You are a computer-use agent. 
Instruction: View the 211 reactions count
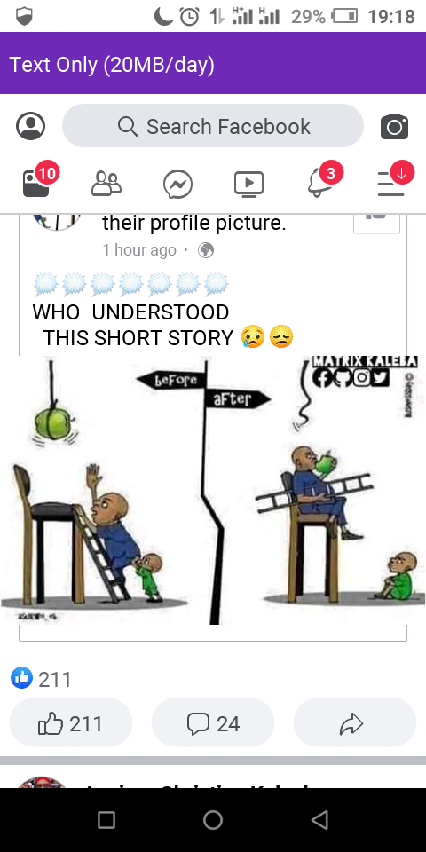point(42,679)
